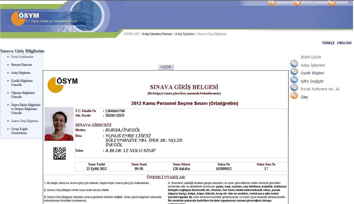Click the QR code on the document
Image resolution: width=354 pixels, height=204 pixels.
point(60,153)
